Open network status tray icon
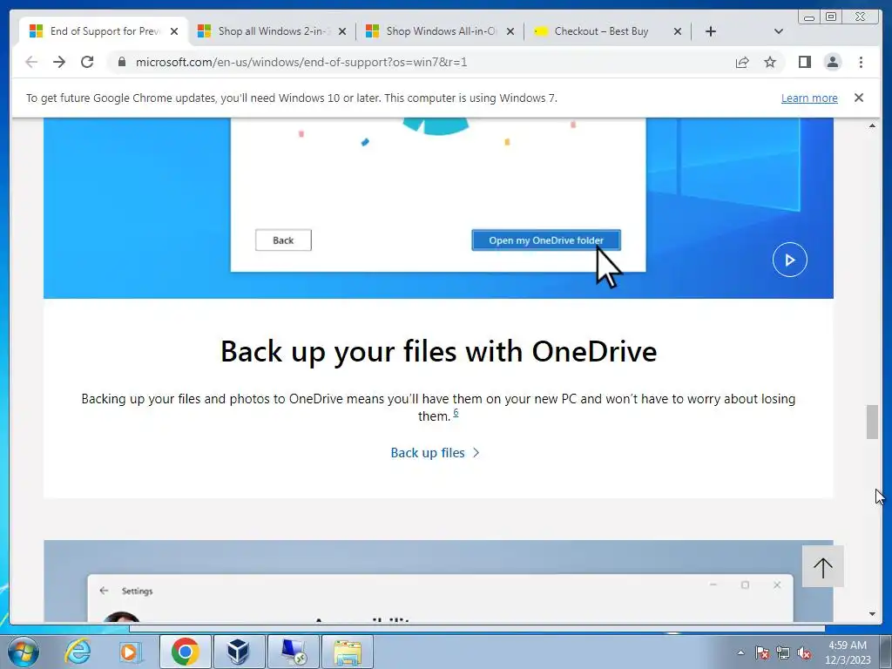Viewport: 892px width, 669px height. click(x=783, y=652)
